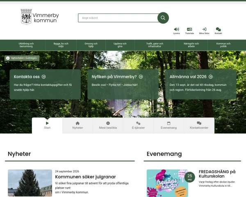
Task: Click the Evenemang section heading
Action: coord(164,154)
